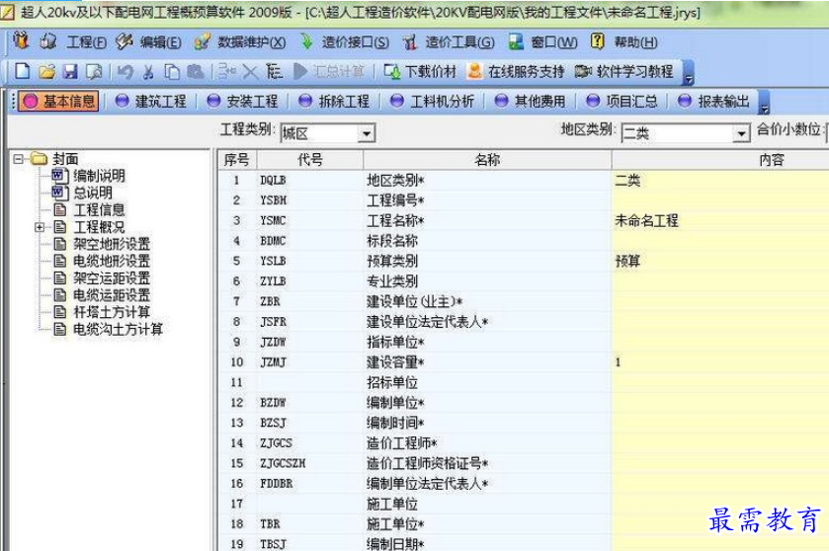Click the Delete X toolbar icon
Screen dimensions: 829x551
tap(250, 71)
